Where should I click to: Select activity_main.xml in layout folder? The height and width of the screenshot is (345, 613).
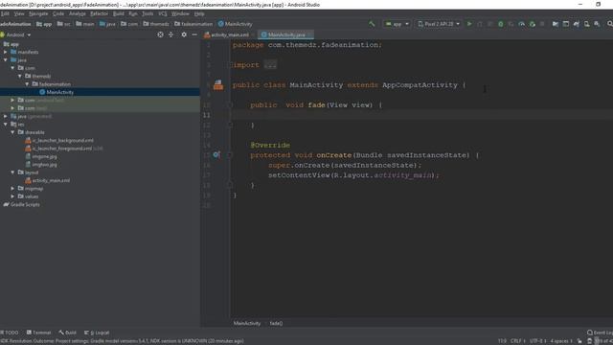(51, 181)
